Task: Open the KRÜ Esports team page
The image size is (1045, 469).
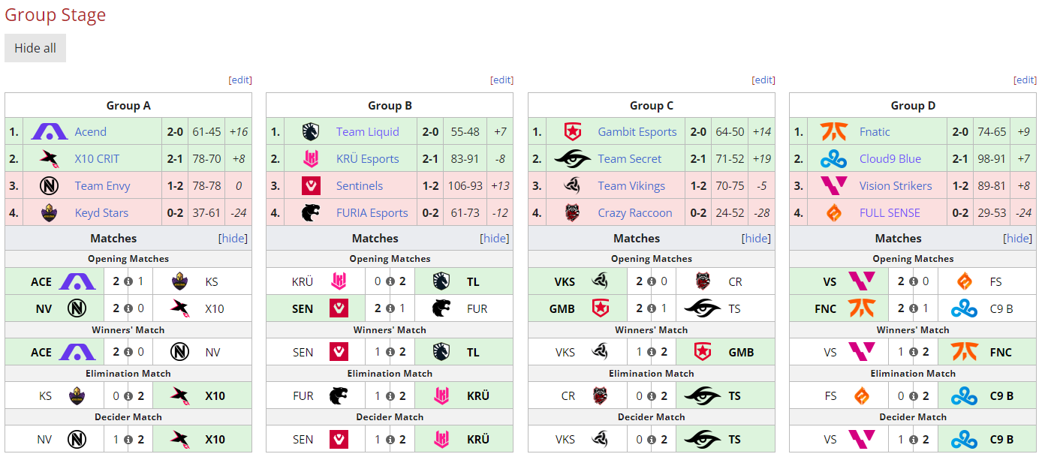Action: click(x=368, y=159)
